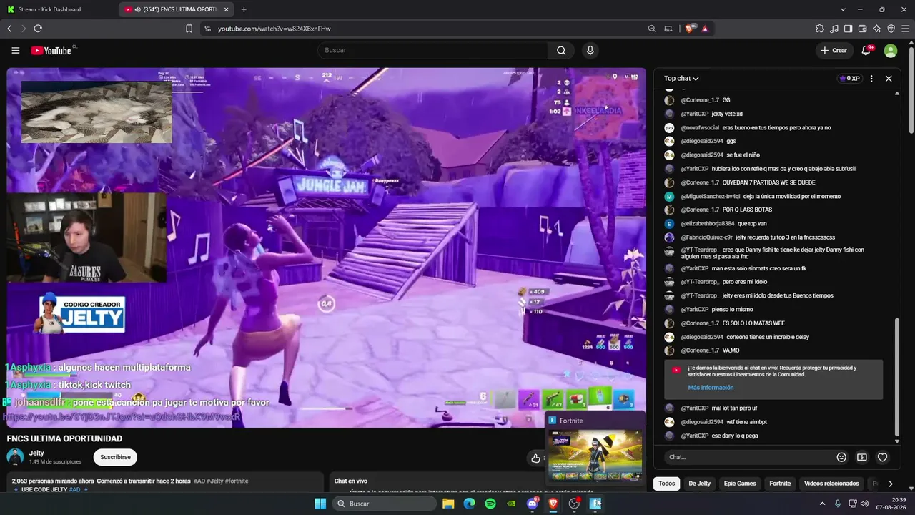Select the Fortnite chip
The height and width of the screenshot is (515, 915).
780,484
